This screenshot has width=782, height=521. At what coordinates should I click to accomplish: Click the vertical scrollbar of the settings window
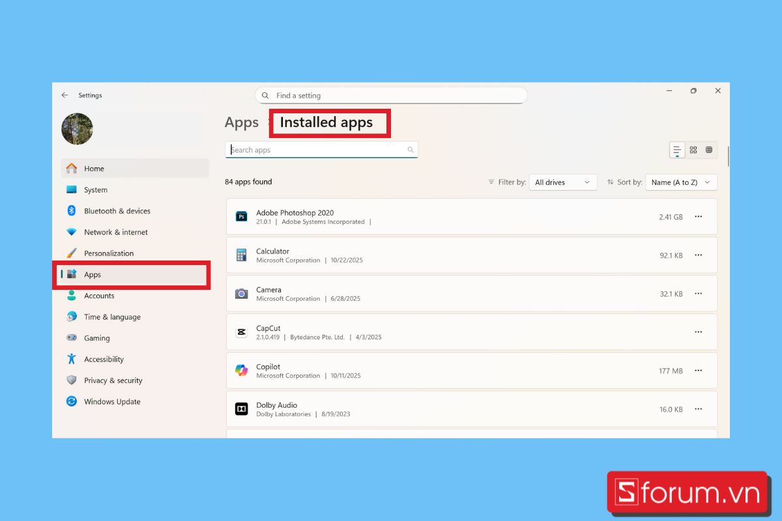[727, 157]
